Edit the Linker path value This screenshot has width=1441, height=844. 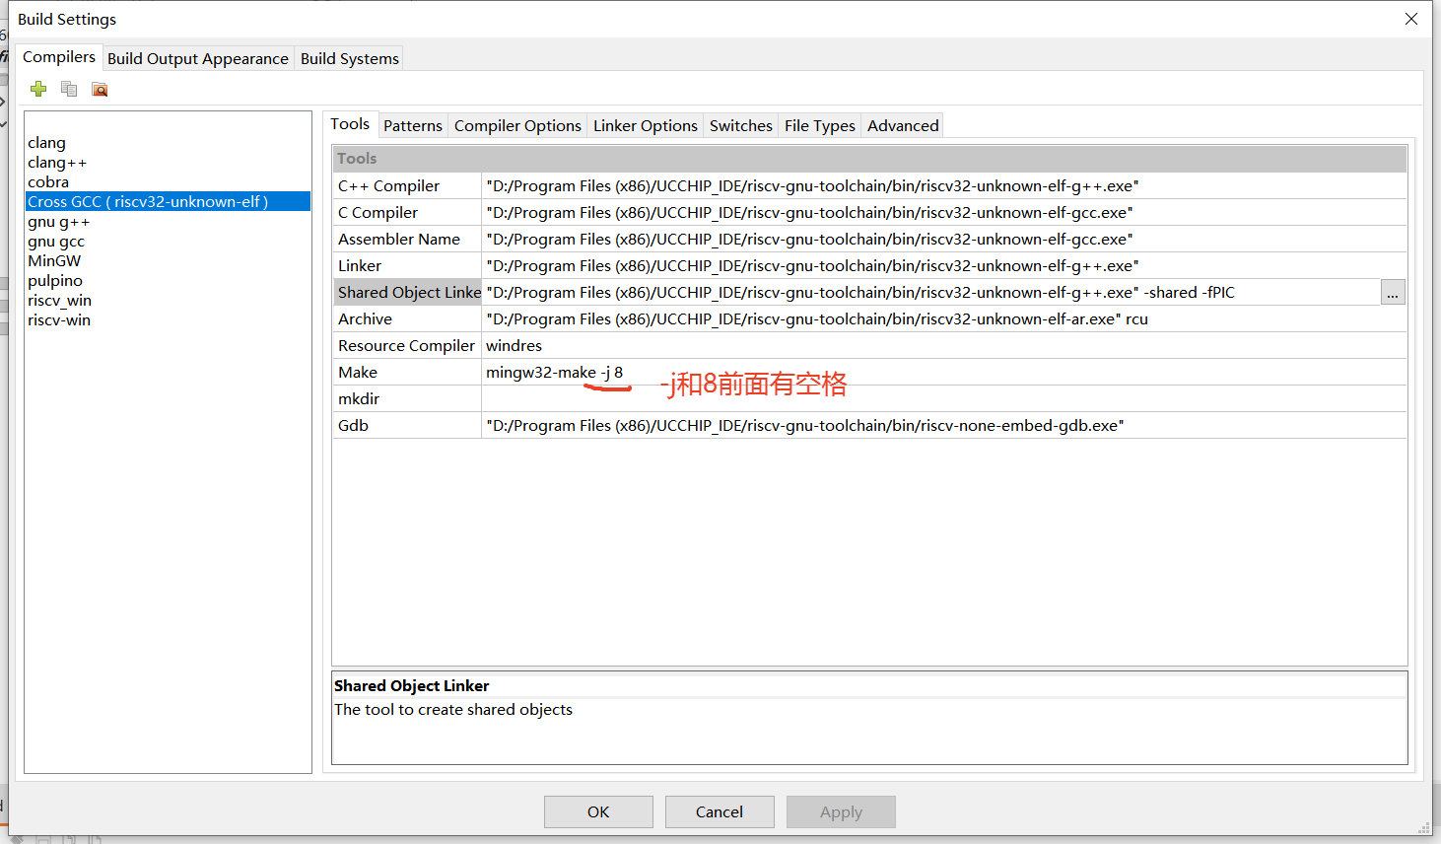click(x=944, y=265)
